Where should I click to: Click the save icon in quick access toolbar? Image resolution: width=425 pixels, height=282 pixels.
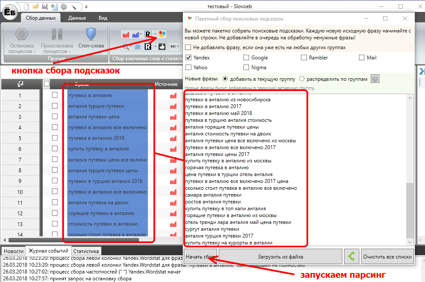click(x=46, y=6)
